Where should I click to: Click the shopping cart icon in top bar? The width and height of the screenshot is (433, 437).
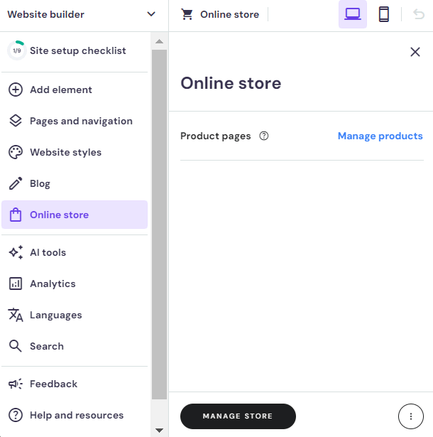[x=187, y=14]
